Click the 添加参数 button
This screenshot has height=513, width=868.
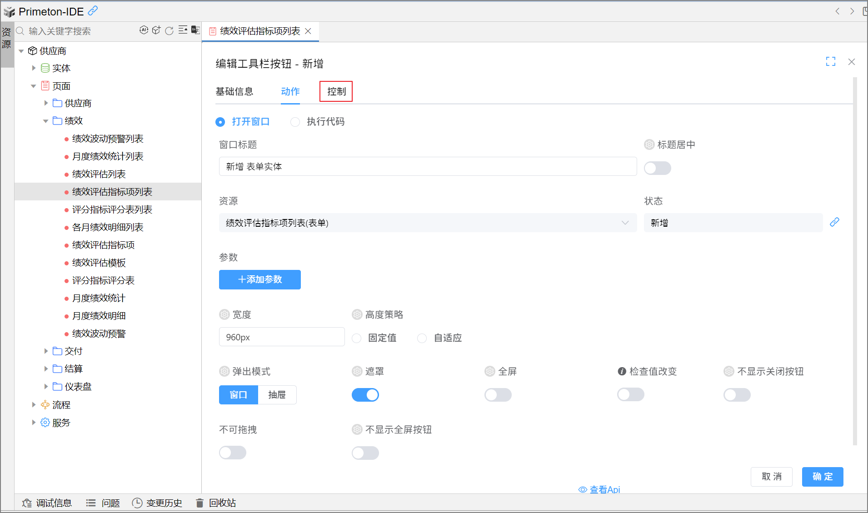coord(259,279)
